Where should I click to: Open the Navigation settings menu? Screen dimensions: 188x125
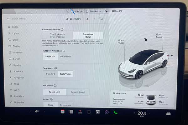click(x=17, y=77)
